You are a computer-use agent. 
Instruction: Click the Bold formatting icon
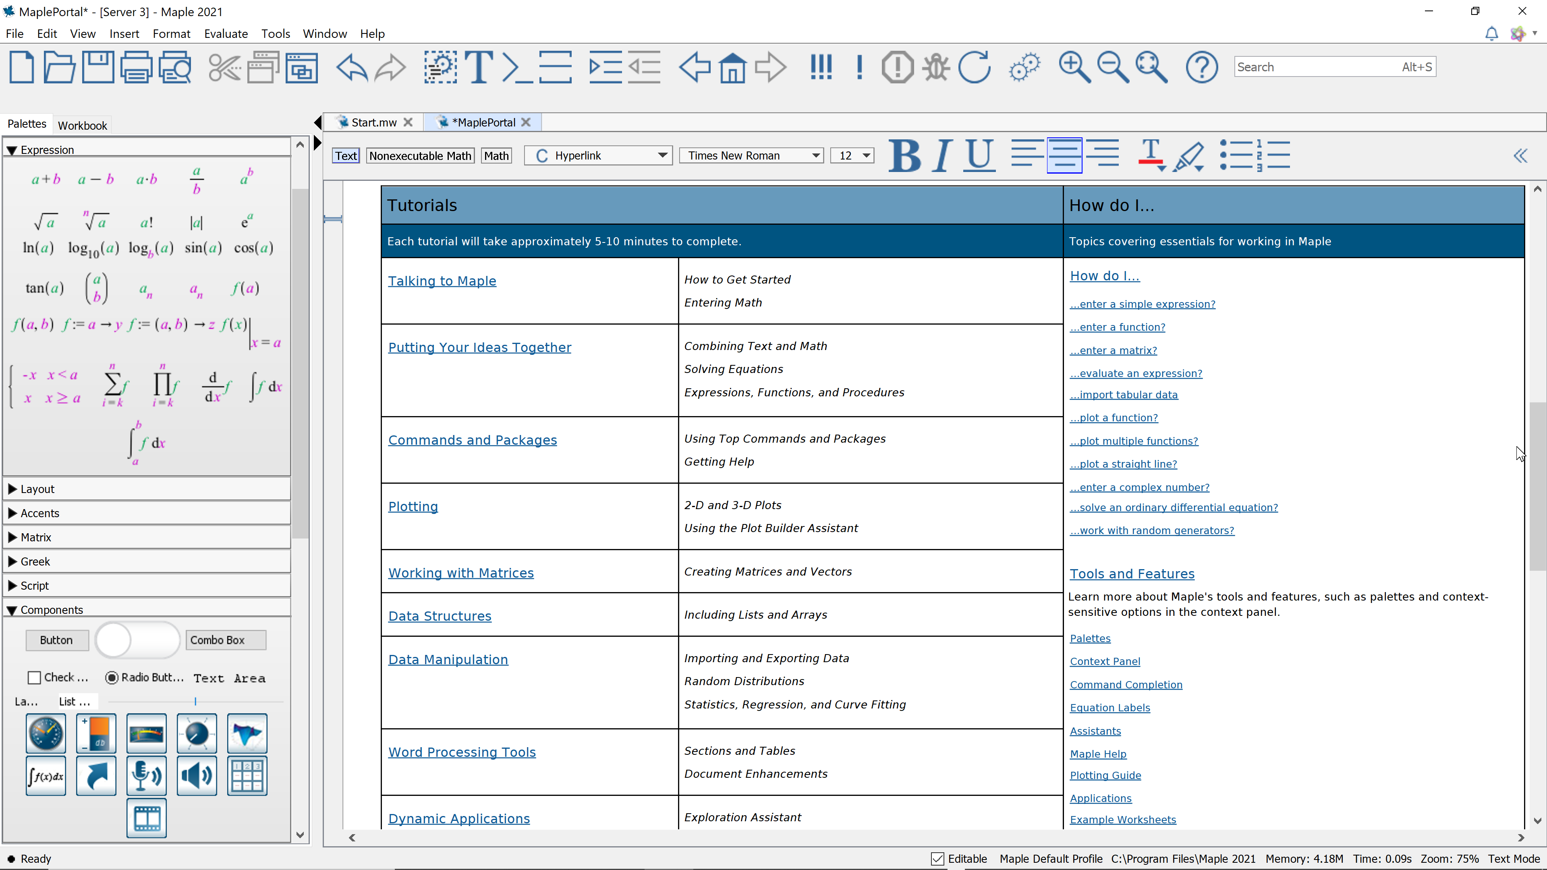pyautogui.click(x=904, y=156)
